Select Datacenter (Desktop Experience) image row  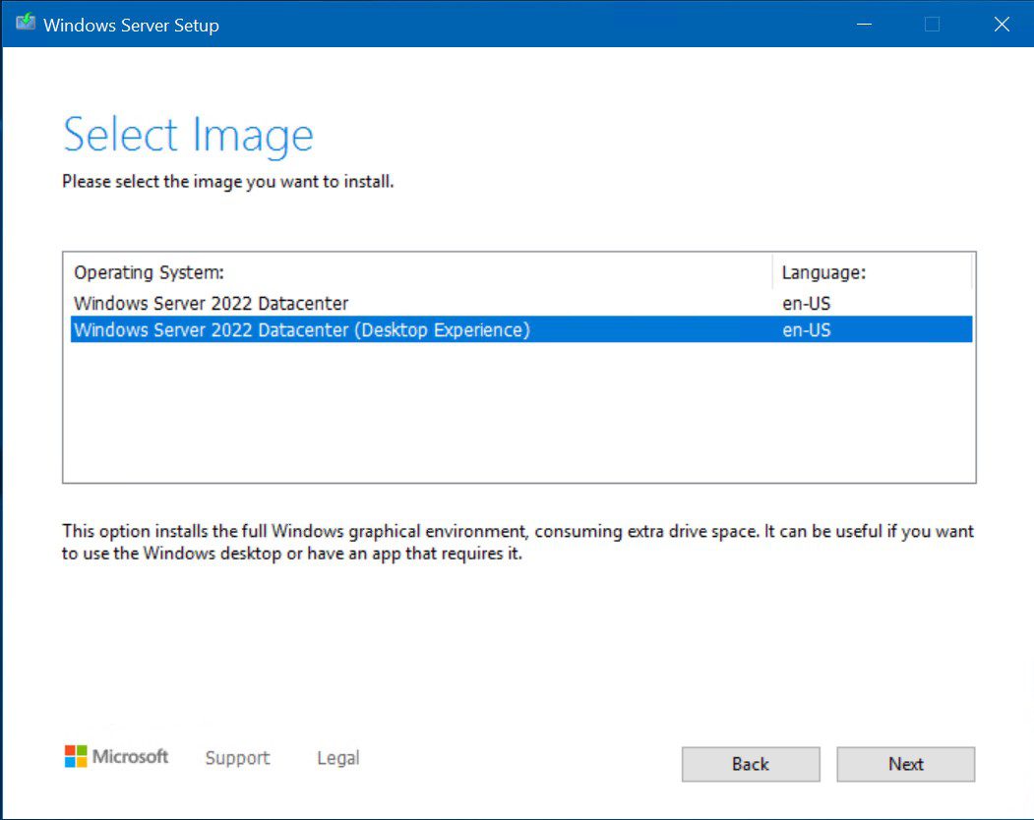pyautogui.click(x=521, y=329)
